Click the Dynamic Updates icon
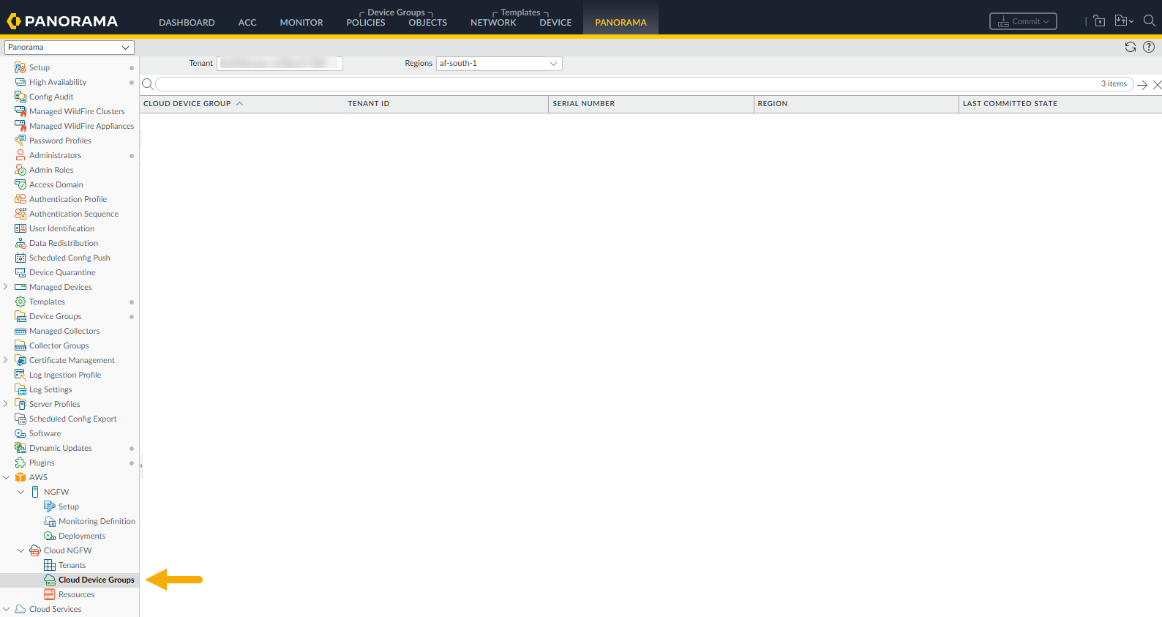1162x617 pixels. pyautogui.click(x=20, y=448)
